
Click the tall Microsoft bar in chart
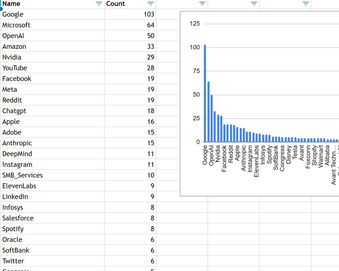click(209, 112)
